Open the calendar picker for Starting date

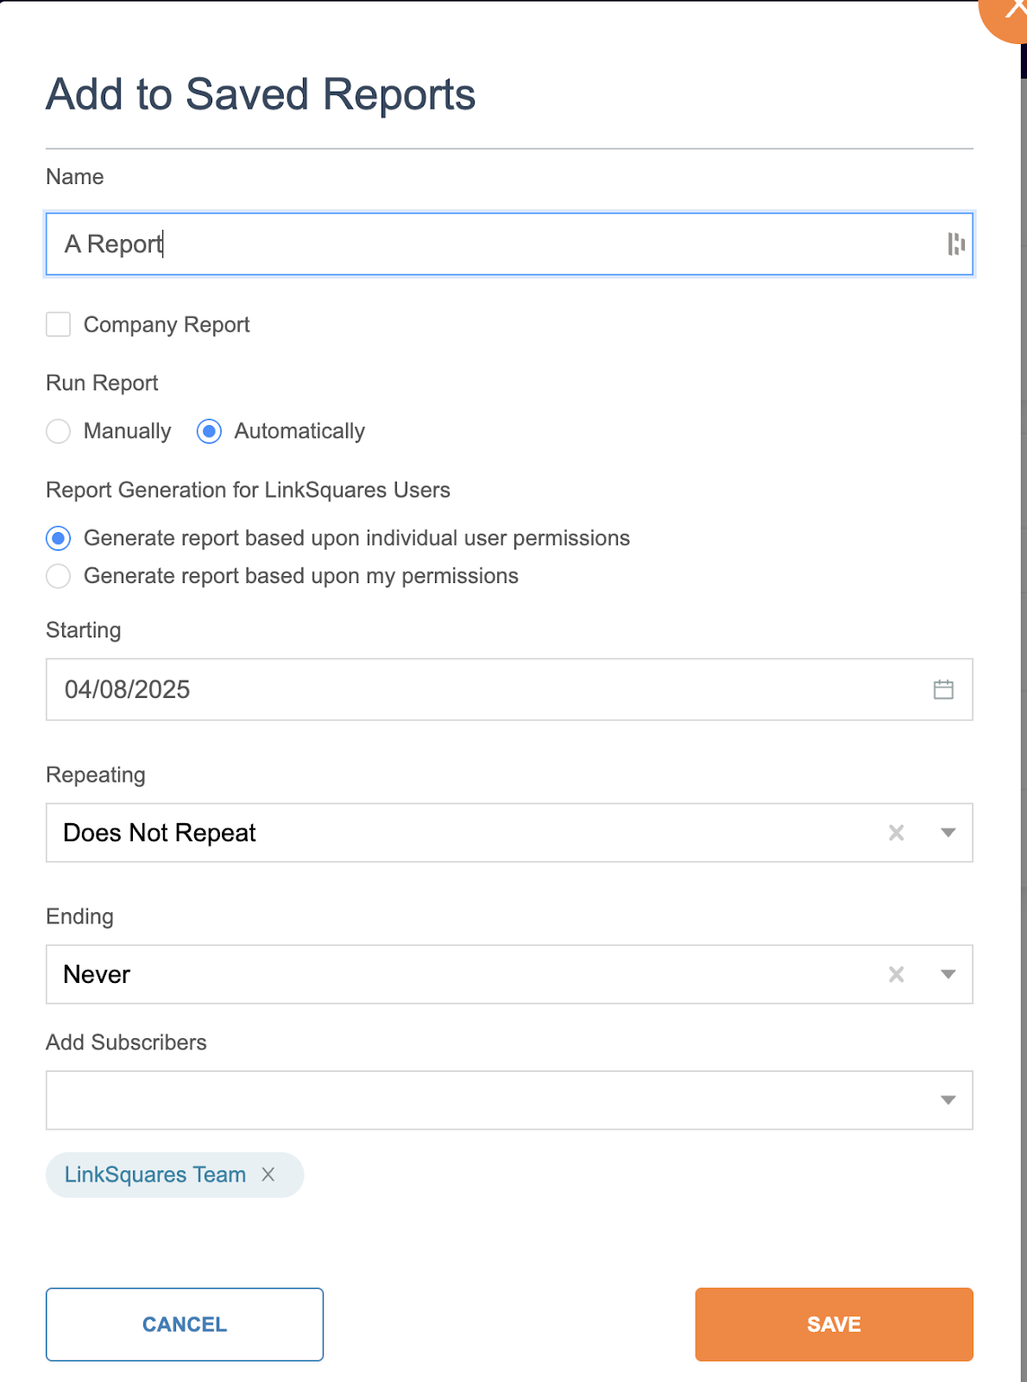pyautogui.click(x=943, y=689)
